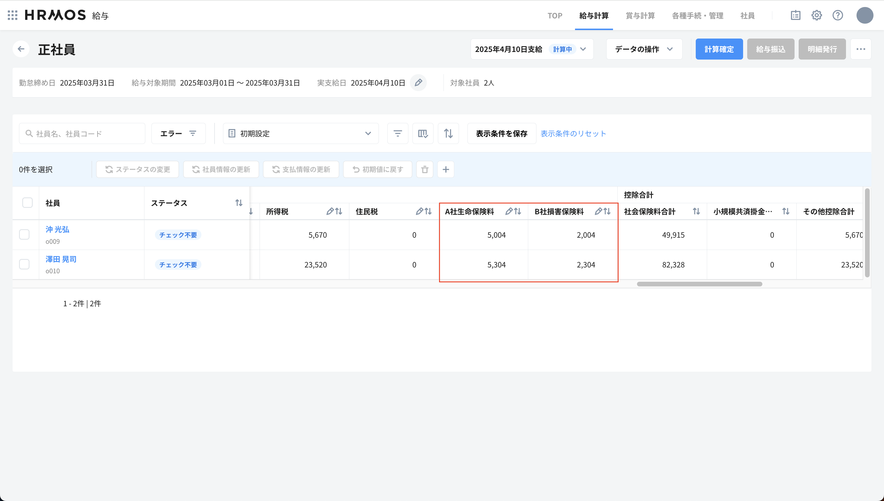
Task: Expand the 初期設定 view dropdown
Action: (x=301, y=133)
